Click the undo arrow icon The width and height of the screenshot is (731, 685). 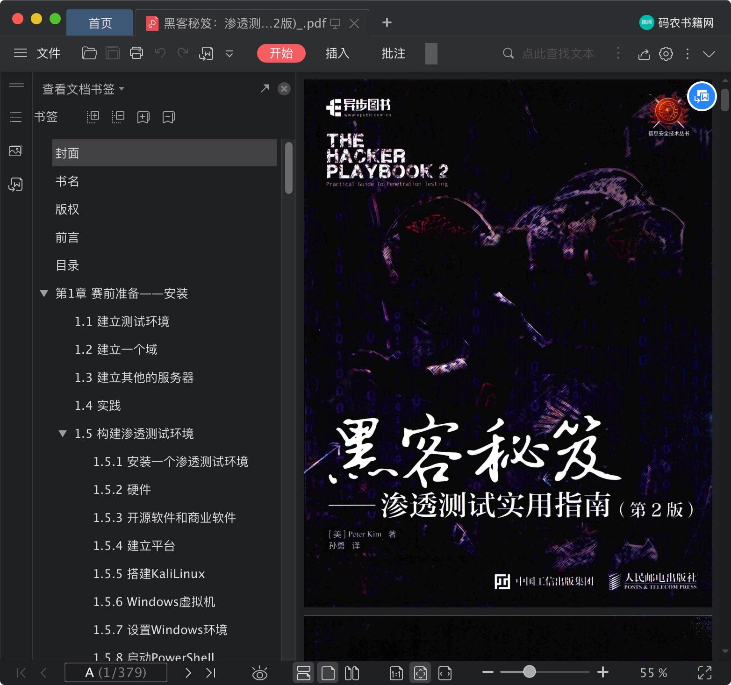160,53
